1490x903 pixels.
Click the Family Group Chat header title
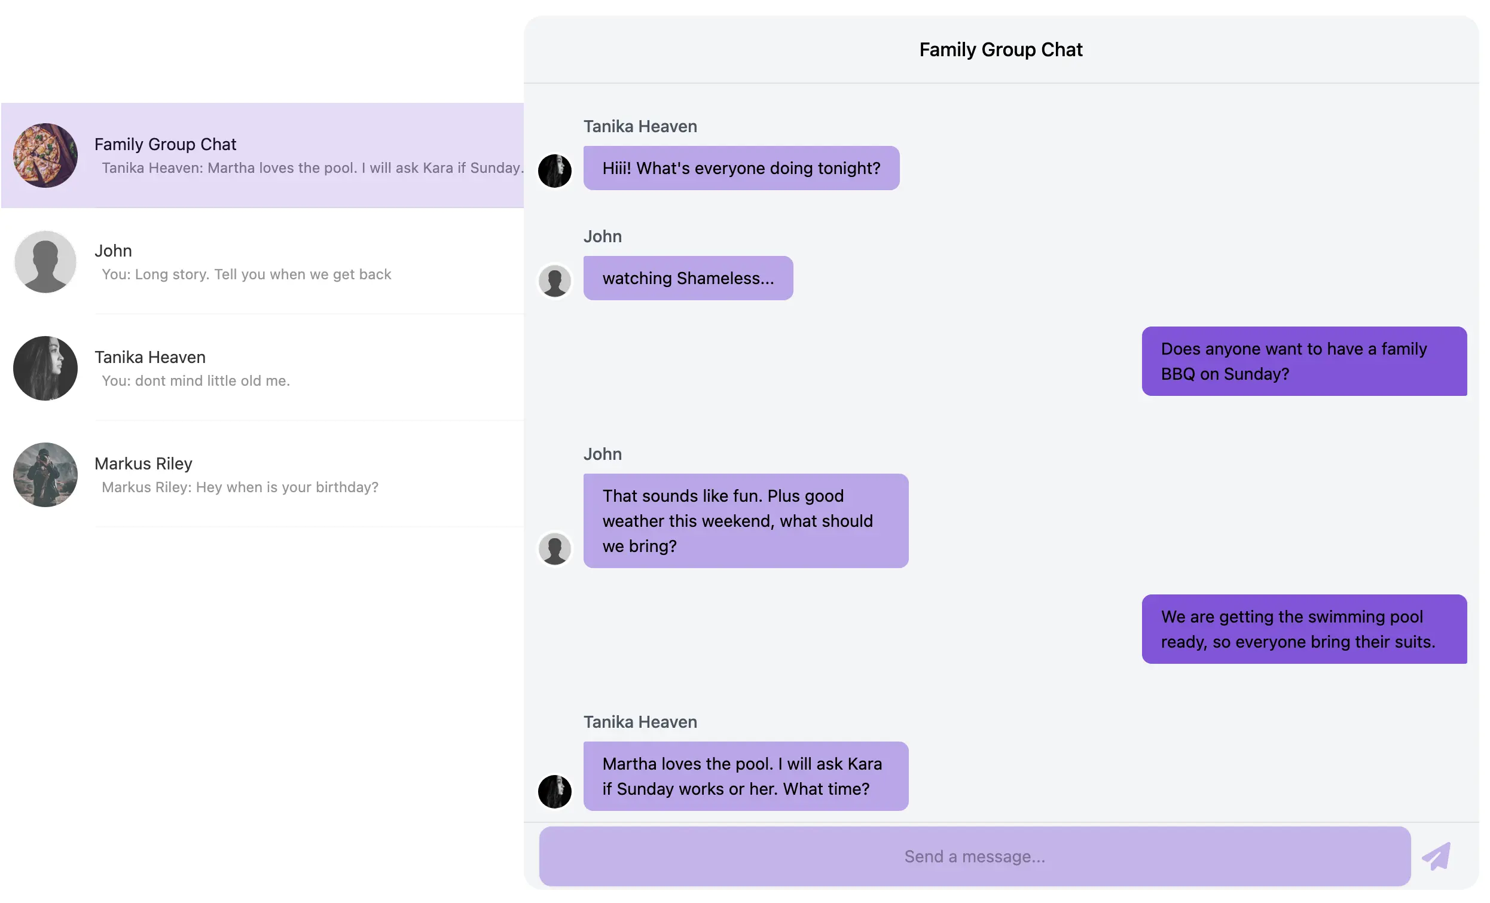(1001, 49)
